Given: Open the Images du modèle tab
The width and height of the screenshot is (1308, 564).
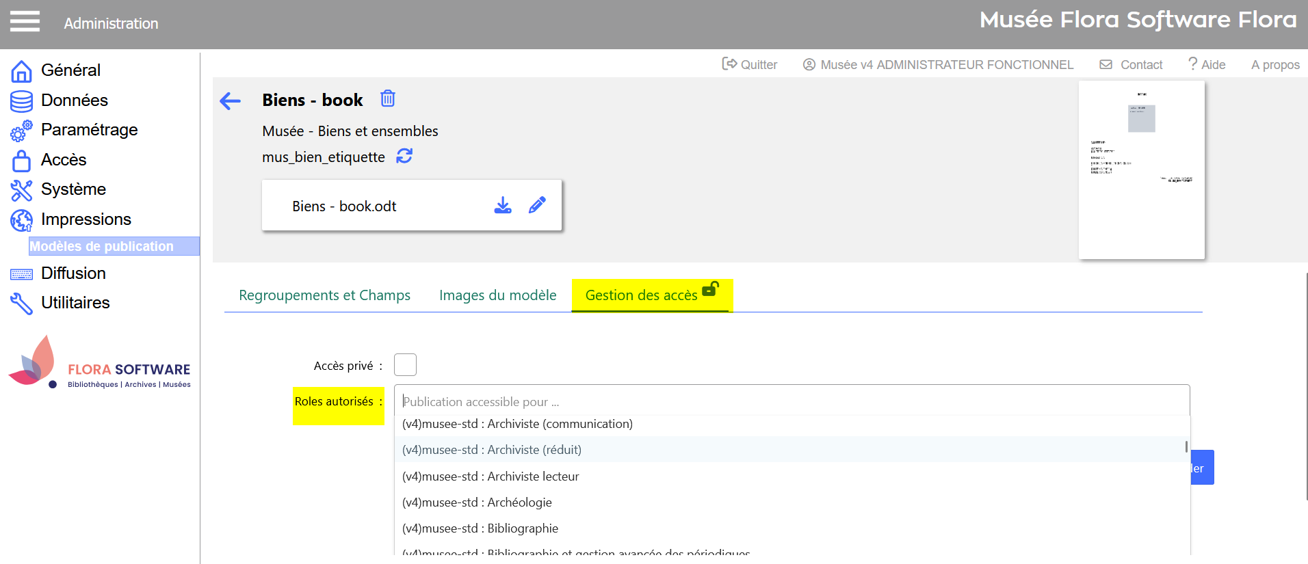Looking at the screenshot, I should click(497, 295).
